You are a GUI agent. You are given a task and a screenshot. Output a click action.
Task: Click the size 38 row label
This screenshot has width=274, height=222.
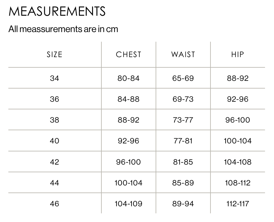click(55, 120)
